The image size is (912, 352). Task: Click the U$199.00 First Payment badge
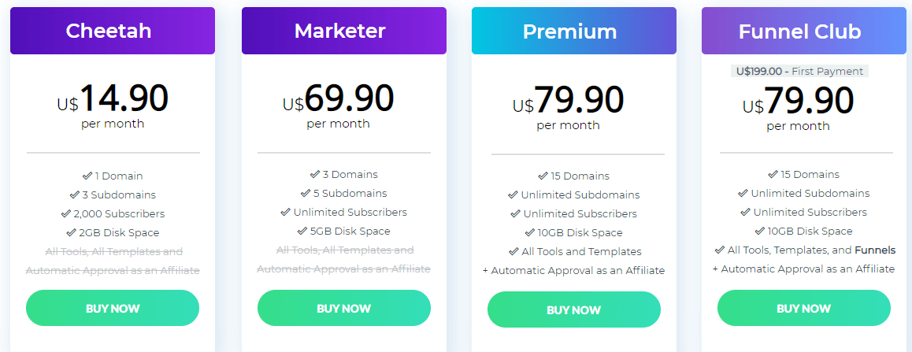click(799, 71)
